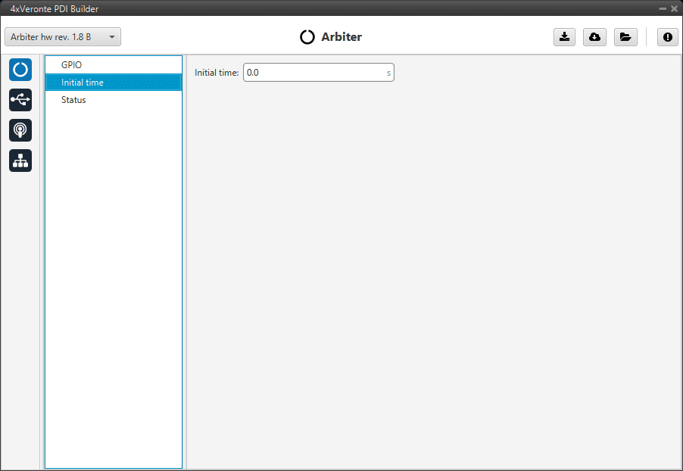
Task: Select GPIO in the list
Action: point(114,65)
